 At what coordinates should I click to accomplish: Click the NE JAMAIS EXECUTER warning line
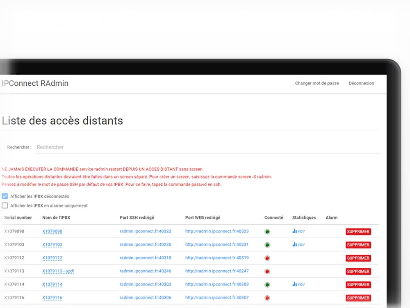102,169
